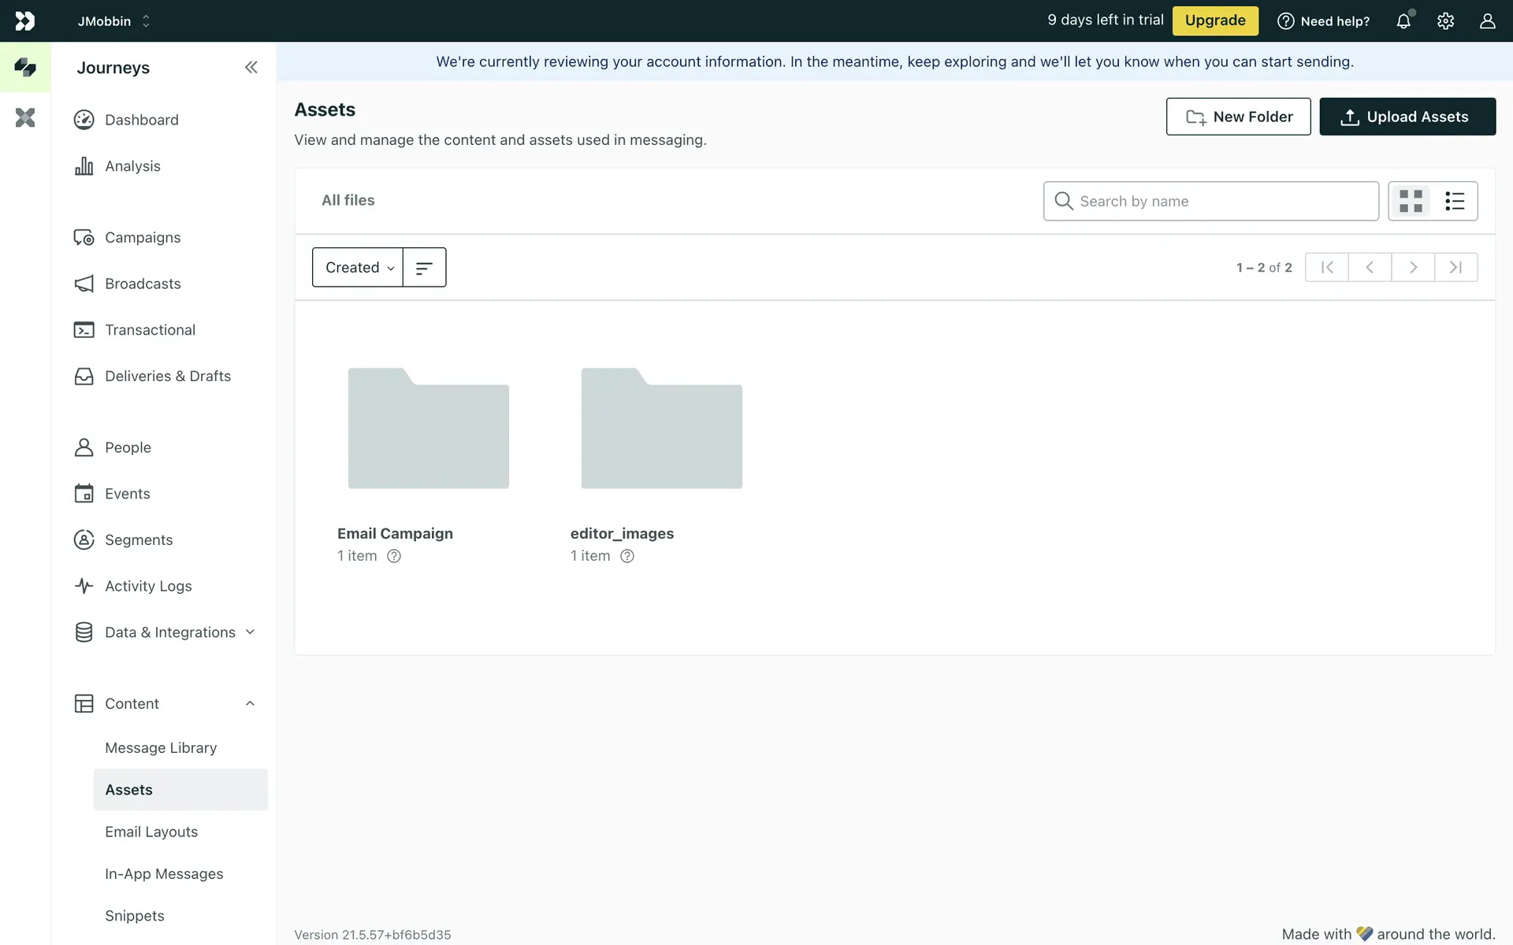Collapse the Content section

[250, 704]
